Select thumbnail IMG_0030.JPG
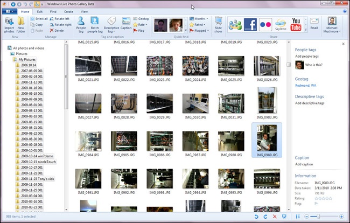 click(195, 103)
